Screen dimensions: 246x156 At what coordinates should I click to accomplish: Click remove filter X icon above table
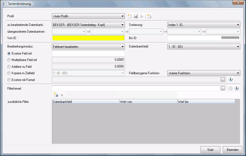click(x=62, y=95)
